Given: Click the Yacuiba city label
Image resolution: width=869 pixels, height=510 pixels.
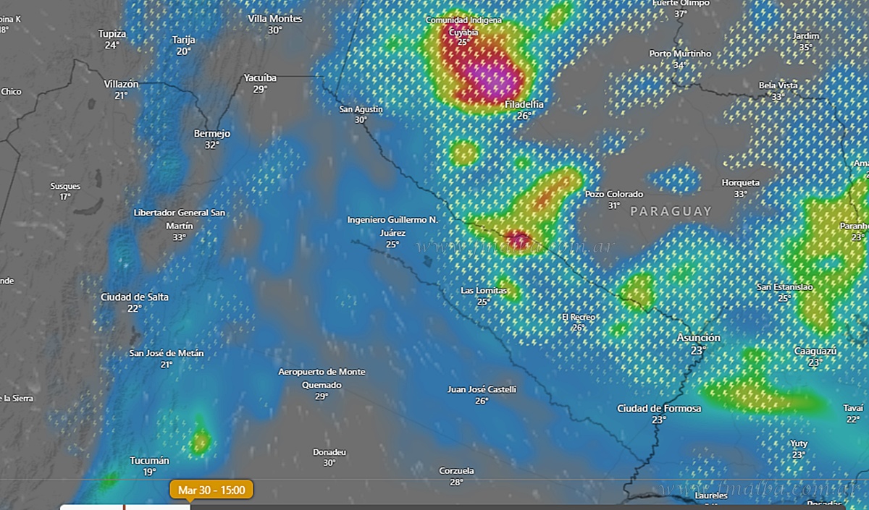Looking at the screenshot, I should 261,78.
